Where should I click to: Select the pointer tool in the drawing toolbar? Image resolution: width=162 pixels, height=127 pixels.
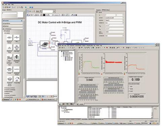click(x=28, y=15)
